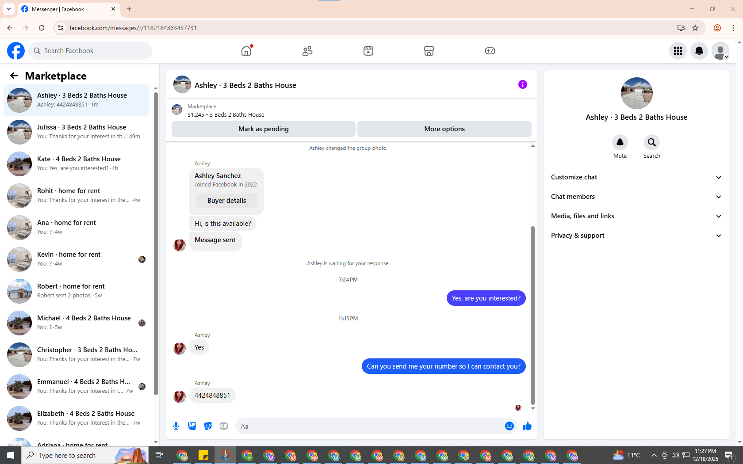Click More options button
This screenshot has width=743, height=464.
click(x=444, y=129)
